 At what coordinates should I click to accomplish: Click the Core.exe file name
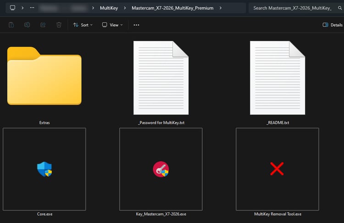pos(45,214)
